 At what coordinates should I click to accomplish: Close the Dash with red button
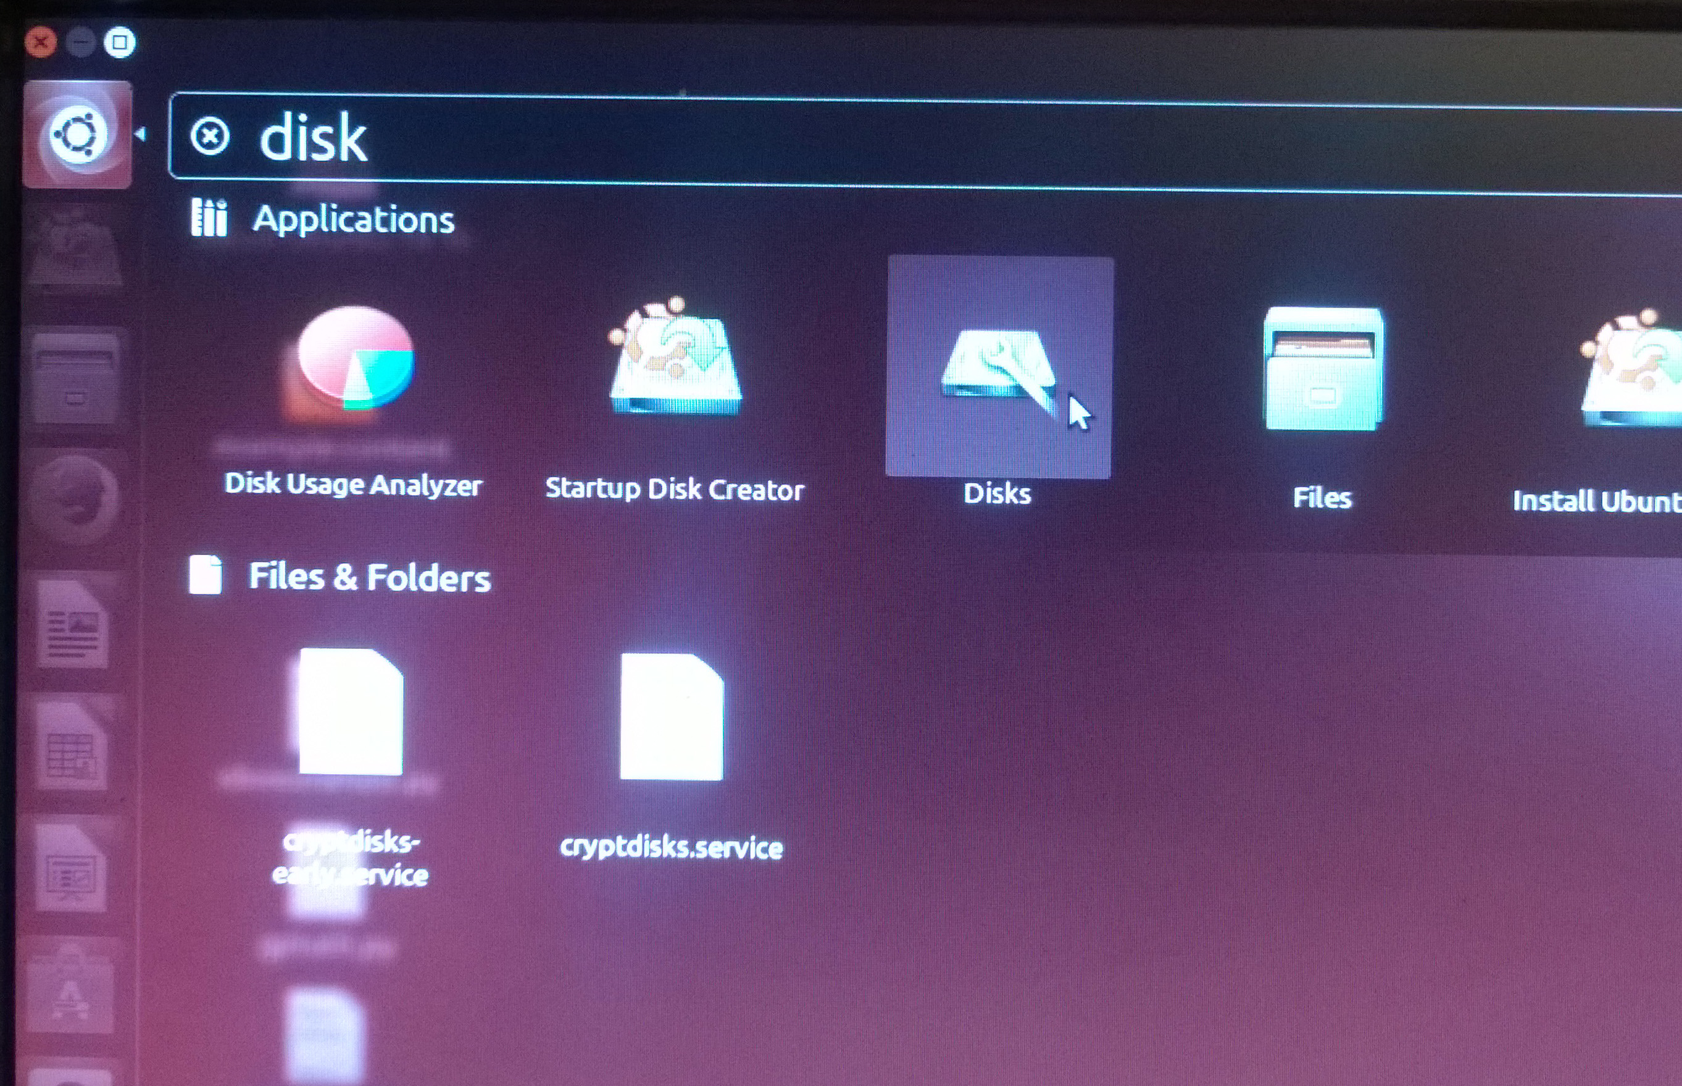[41, 43]
